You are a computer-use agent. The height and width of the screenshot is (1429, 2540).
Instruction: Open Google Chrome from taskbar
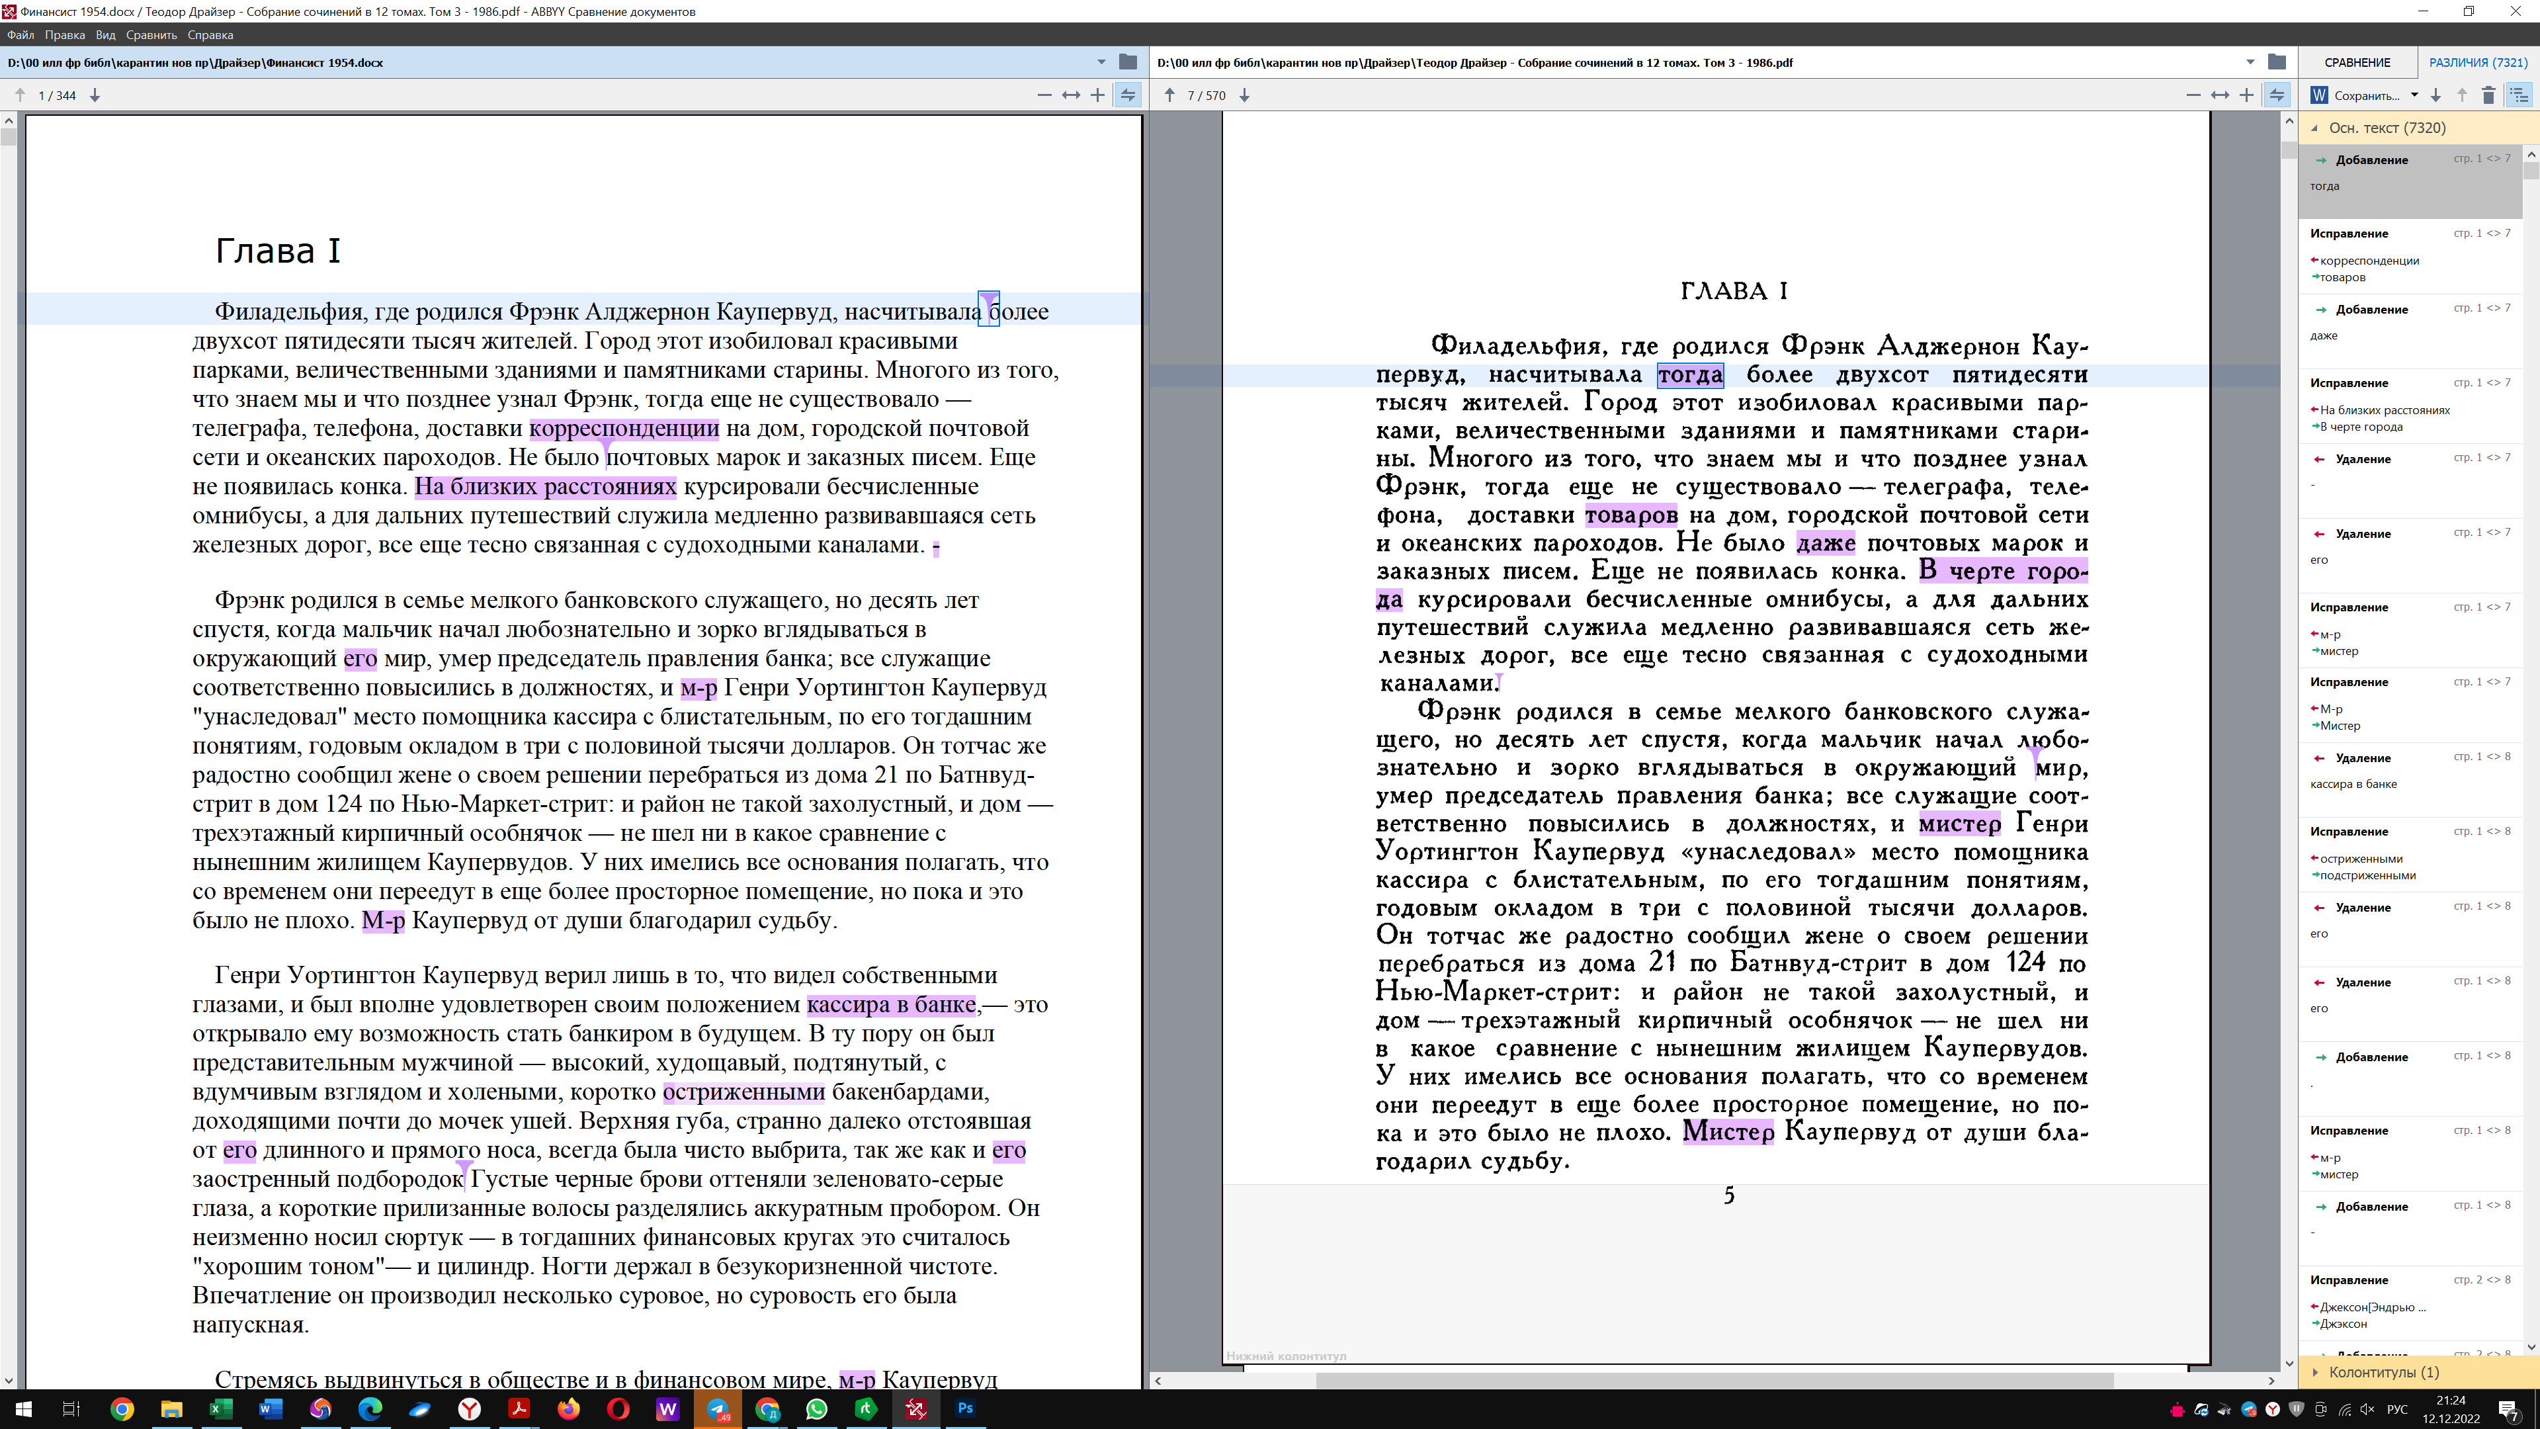point(122,1409)
